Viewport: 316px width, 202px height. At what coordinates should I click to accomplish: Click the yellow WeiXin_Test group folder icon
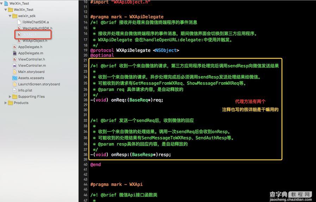coord(10,10)
